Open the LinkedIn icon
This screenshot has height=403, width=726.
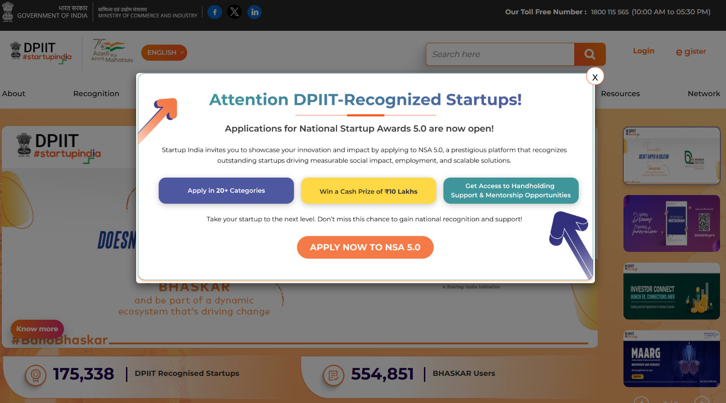coord(254,12)
